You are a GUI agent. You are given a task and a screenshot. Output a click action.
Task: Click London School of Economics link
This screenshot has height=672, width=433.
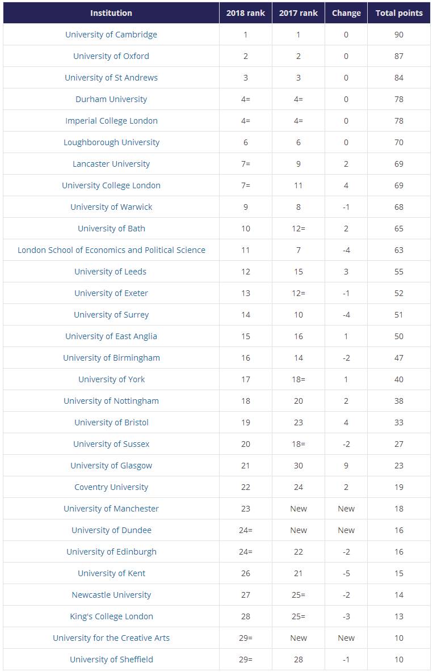coord(111,250)
